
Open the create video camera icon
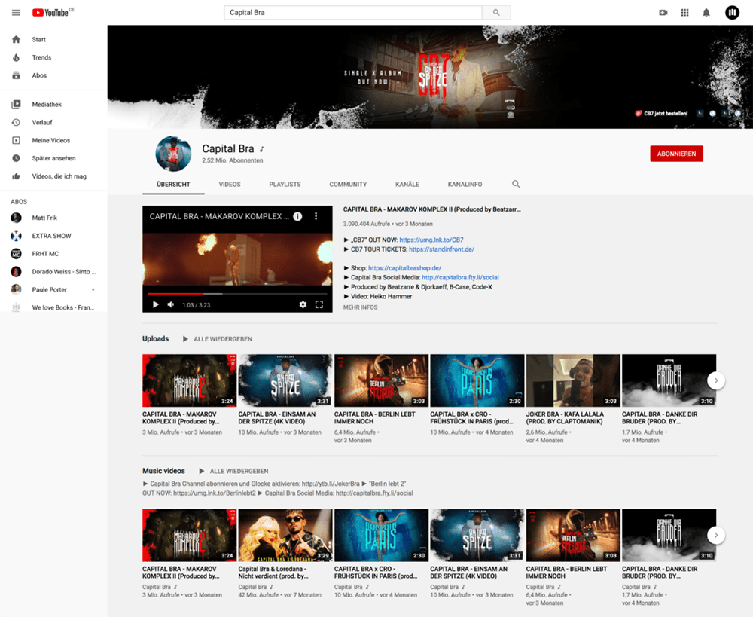pos(663,13)
